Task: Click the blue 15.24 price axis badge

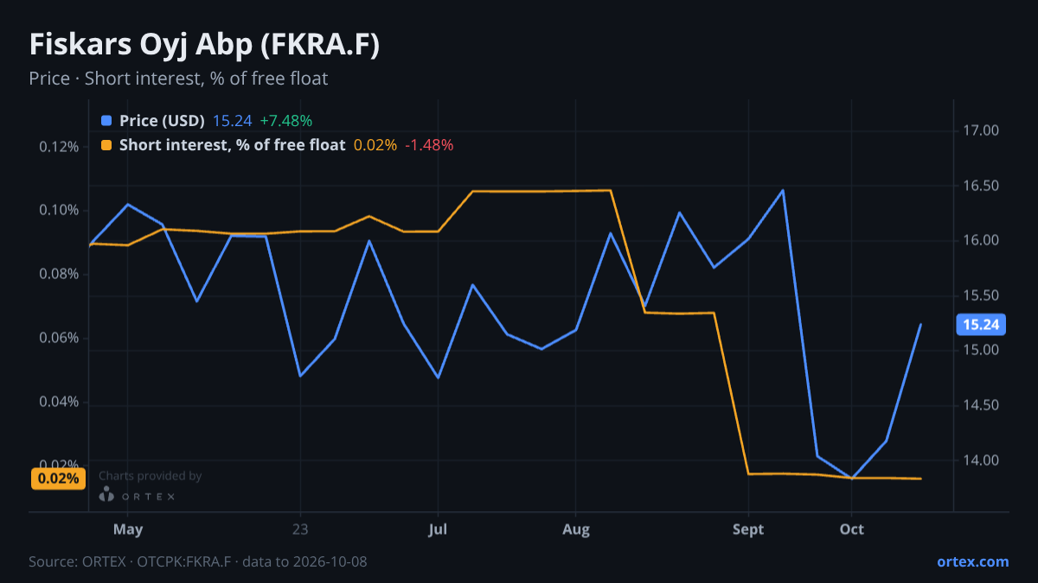Action: pos(981,326)
